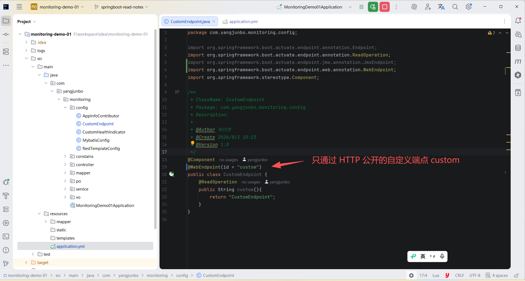Select RestTemplateConfig in project tree
This screenshot has height=281, width=525.
[x=101, y=148]
